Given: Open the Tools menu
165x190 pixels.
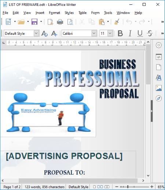Looking at the screenshot, I should [x=108, y=13].
